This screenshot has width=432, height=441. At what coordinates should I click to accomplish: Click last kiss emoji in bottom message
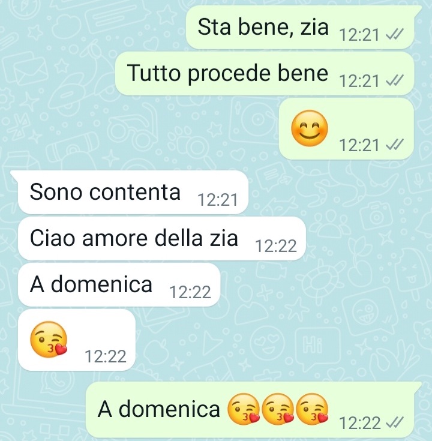[313, 409]
